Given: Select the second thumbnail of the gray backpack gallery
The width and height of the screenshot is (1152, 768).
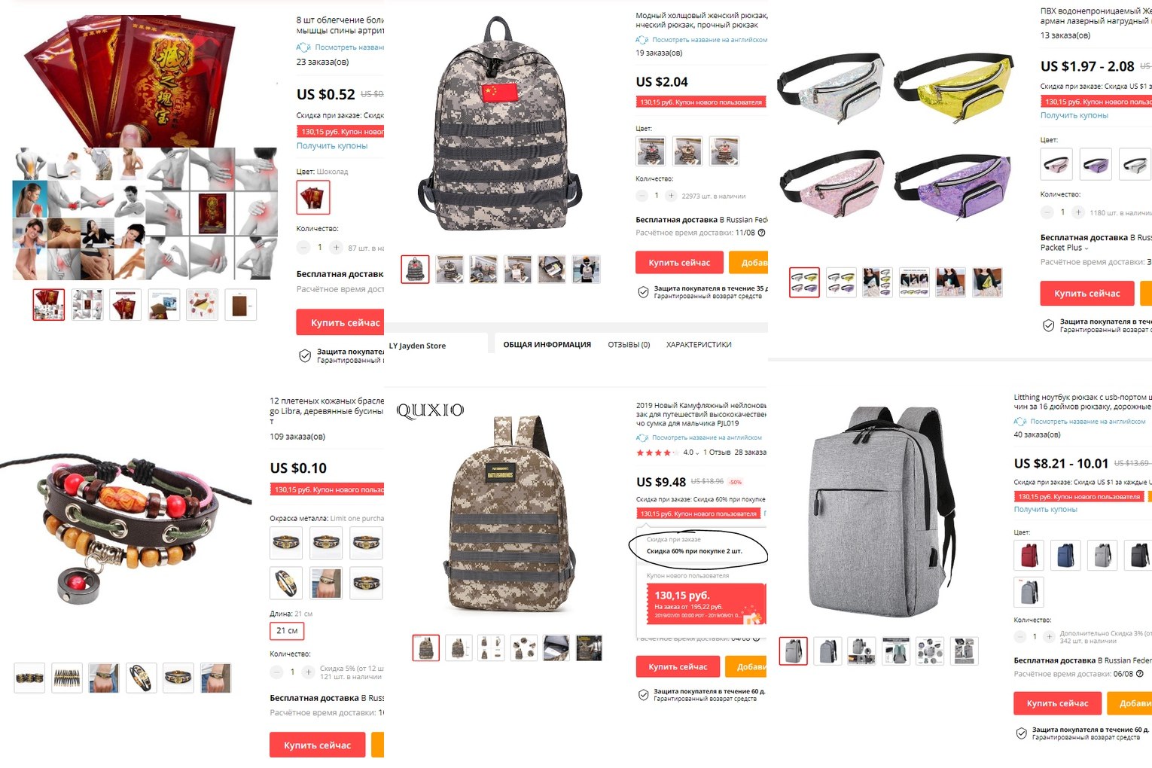Looking at the screenshot, I should [827, 651].
